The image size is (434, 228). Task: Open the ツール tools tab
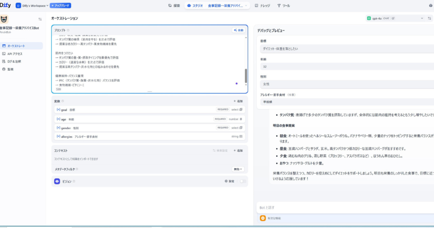point(284,6)
